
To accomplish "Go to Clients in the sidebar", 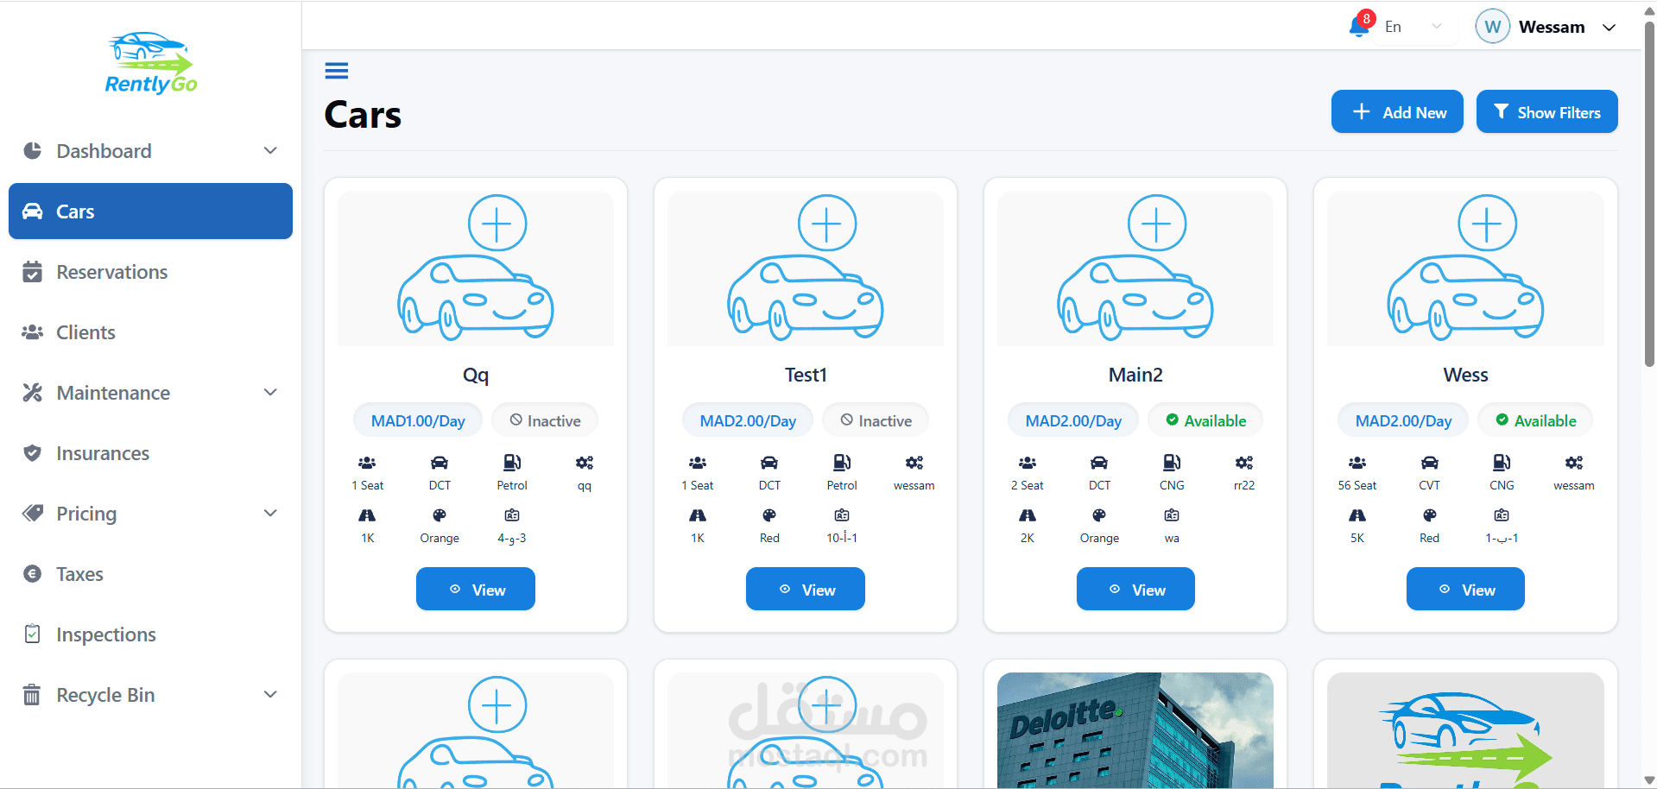I will [150, 332].
